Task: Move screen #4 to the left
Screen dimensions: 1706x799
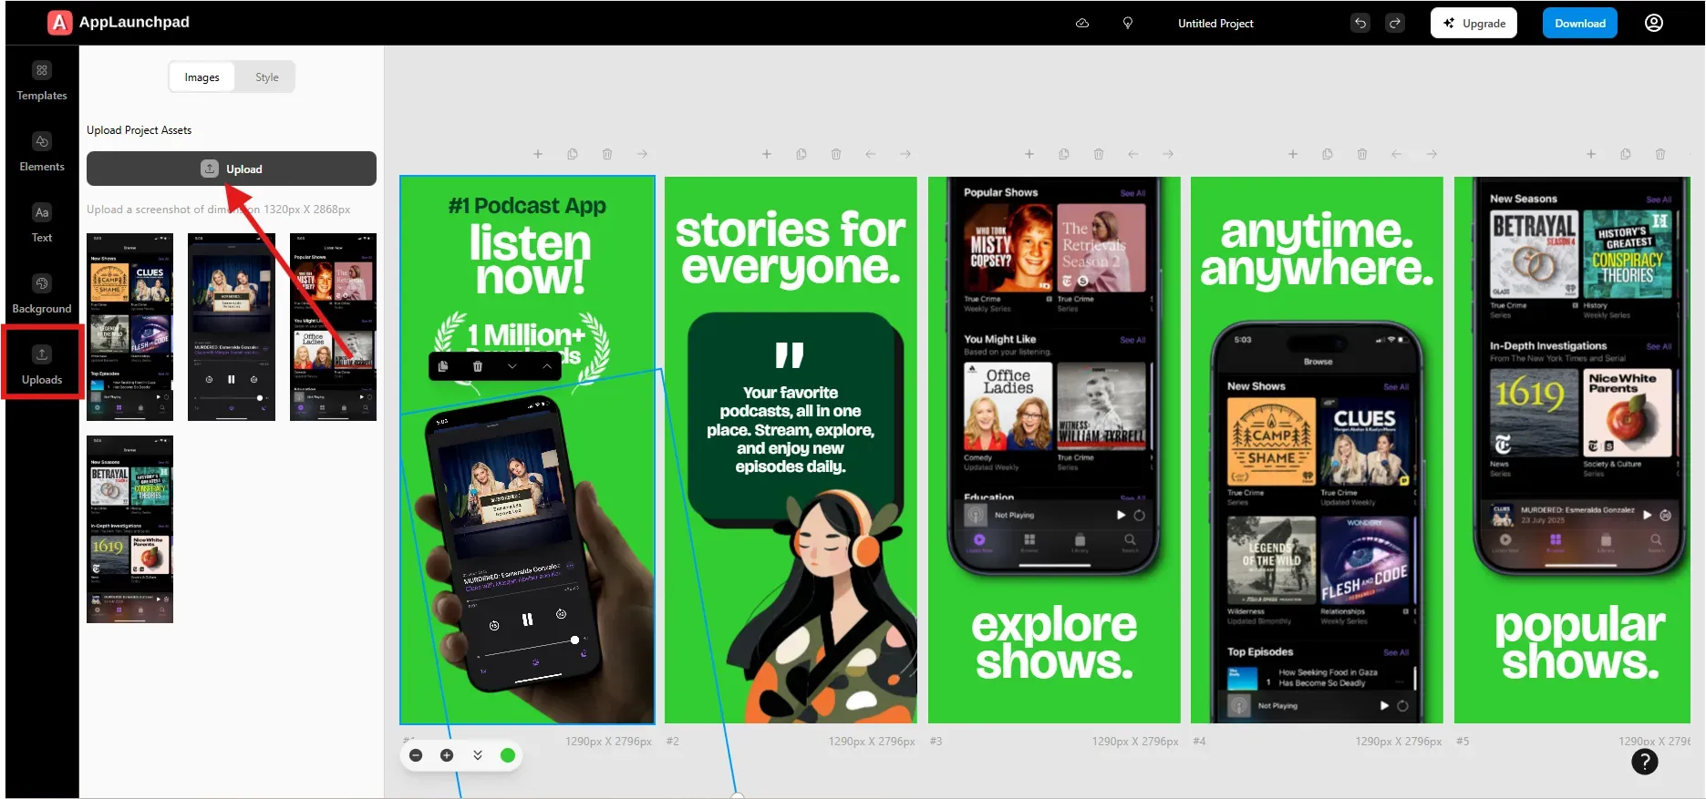Action: tap(1397, 154)
